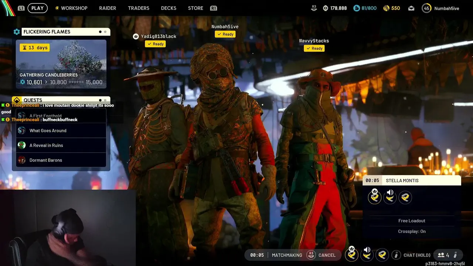Screen dimensions: 473x266
Task: Click the What Goes Around quest icon
Action: (22, 130)
